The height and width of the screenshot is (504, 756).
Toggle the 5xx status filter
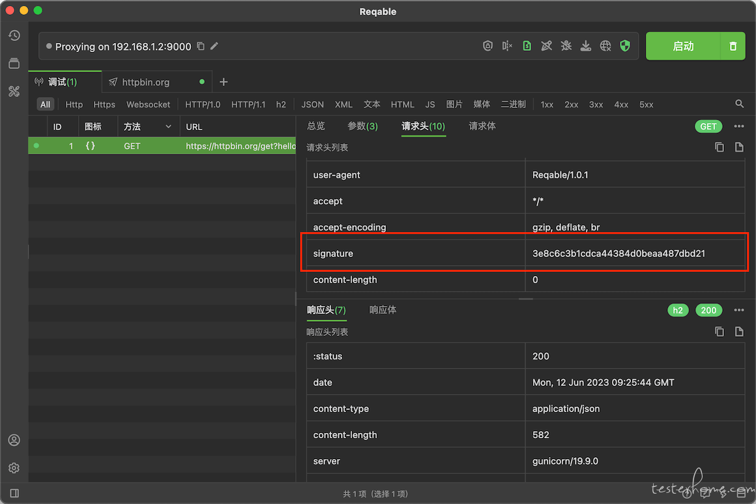pyautogui.click(x=646, y=105)
